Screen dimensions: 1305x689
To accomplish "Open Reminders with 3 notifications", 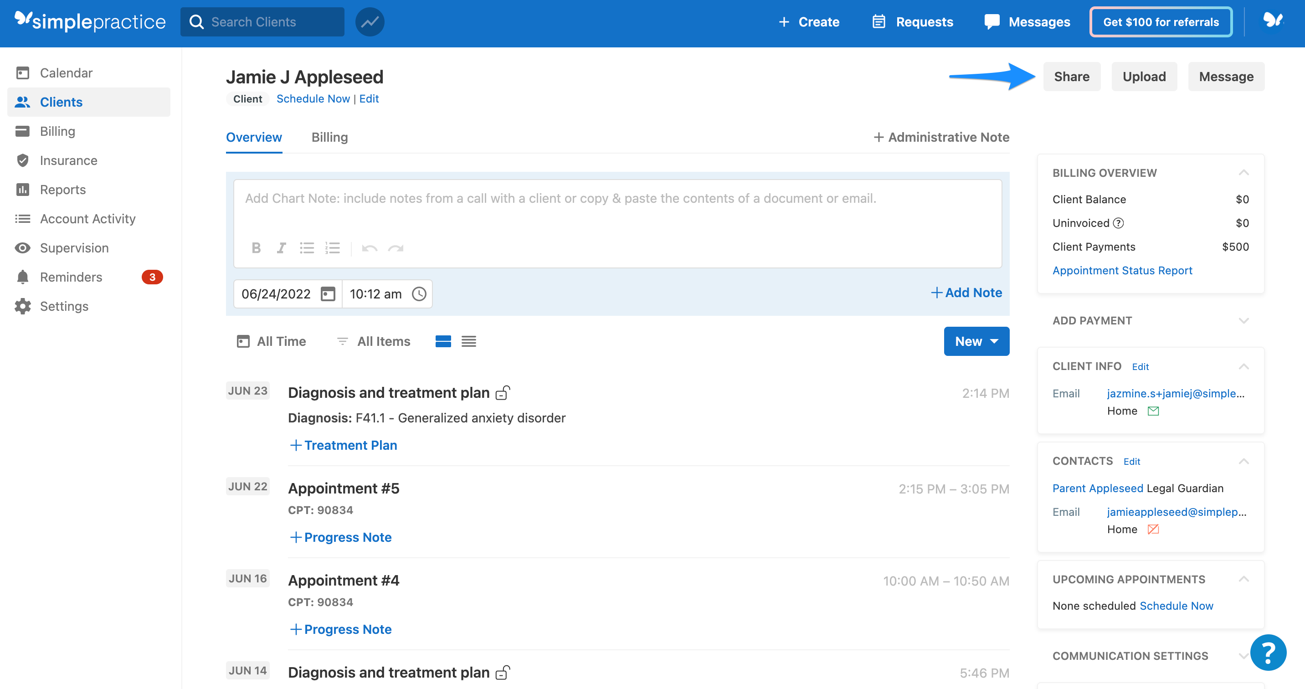I will coord(89,277).
